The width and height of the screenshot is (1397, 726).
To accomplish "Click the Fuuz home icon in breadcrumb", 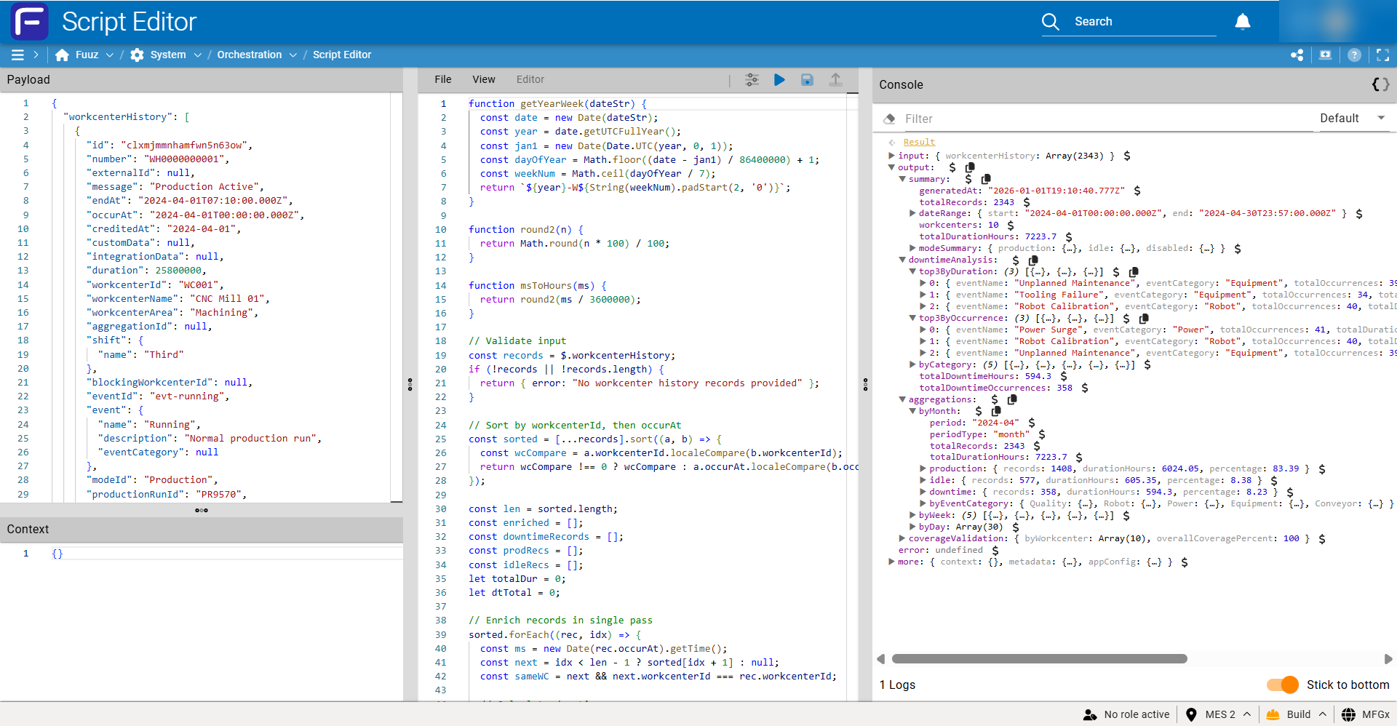I will tap(62, 55).
